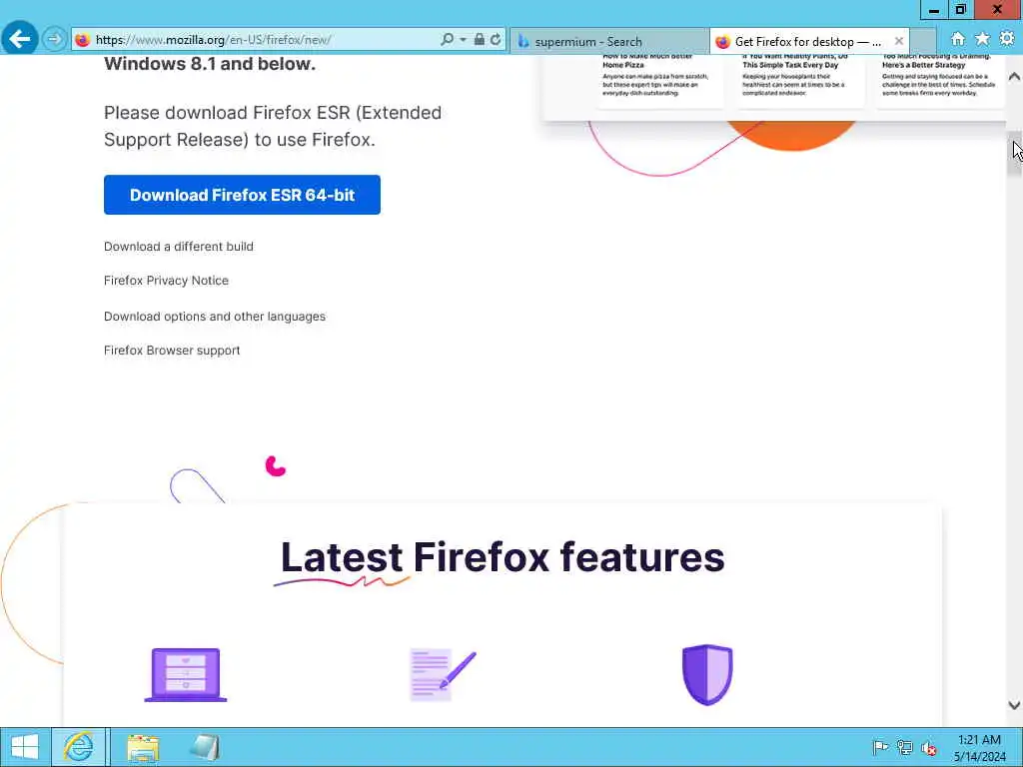The height and width of the screenshot is (767, 1023).
Task: Refresh the page with reload icon
Action: (x=496, y=40)
